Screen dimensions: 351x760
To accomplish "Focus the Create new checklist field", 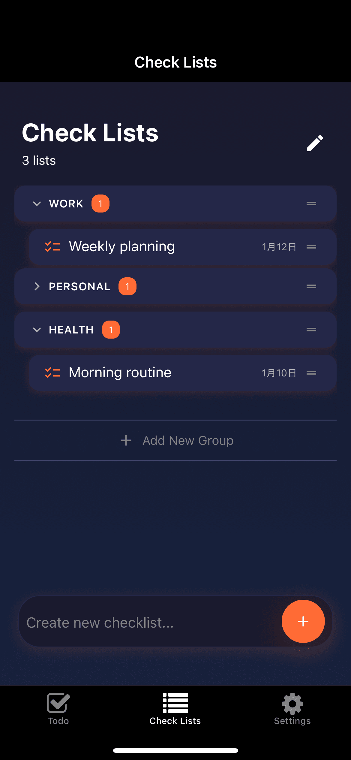I will (x=147, y=623).
